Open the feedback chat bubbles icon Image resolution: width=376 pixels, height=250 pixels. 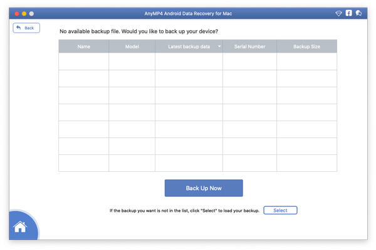point(358,13)
